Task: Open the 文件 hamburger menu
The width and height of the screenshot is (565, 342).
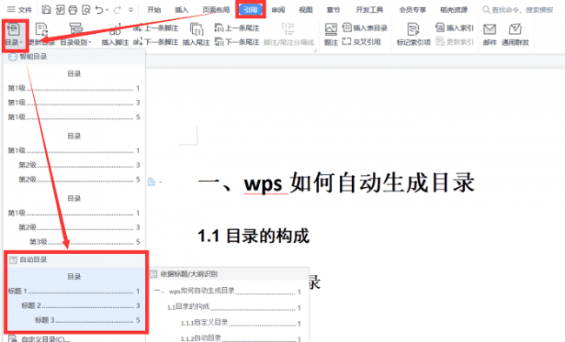Action: coord(19,10)
